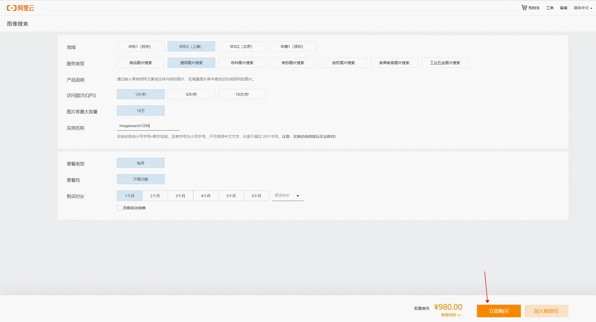Choose service type 家具家居图片搜索

(394, 63)
